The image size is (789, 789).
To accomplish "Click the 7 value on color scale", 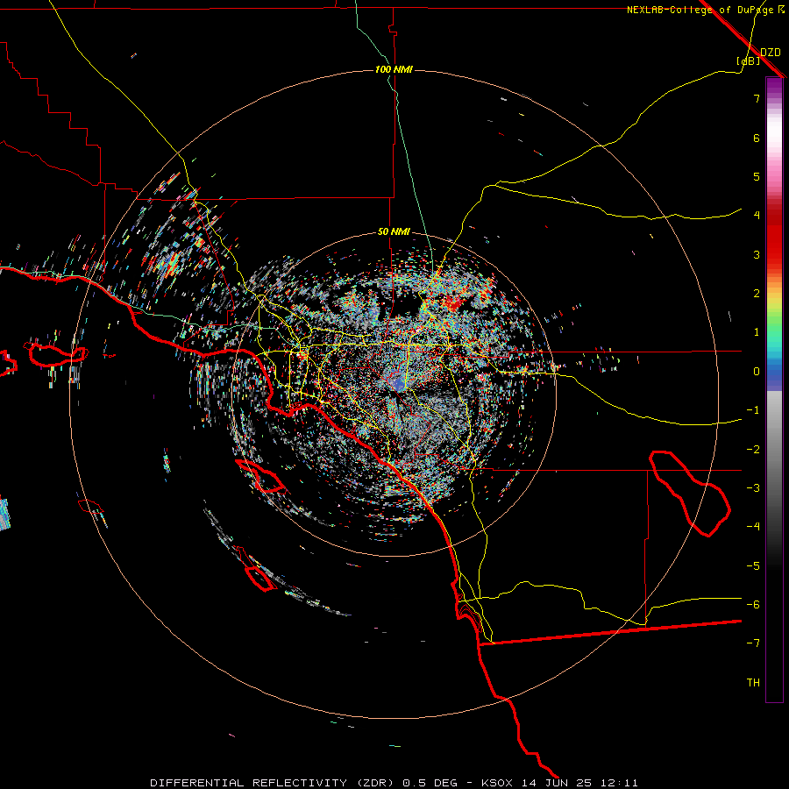I will (x=757, y=98).
